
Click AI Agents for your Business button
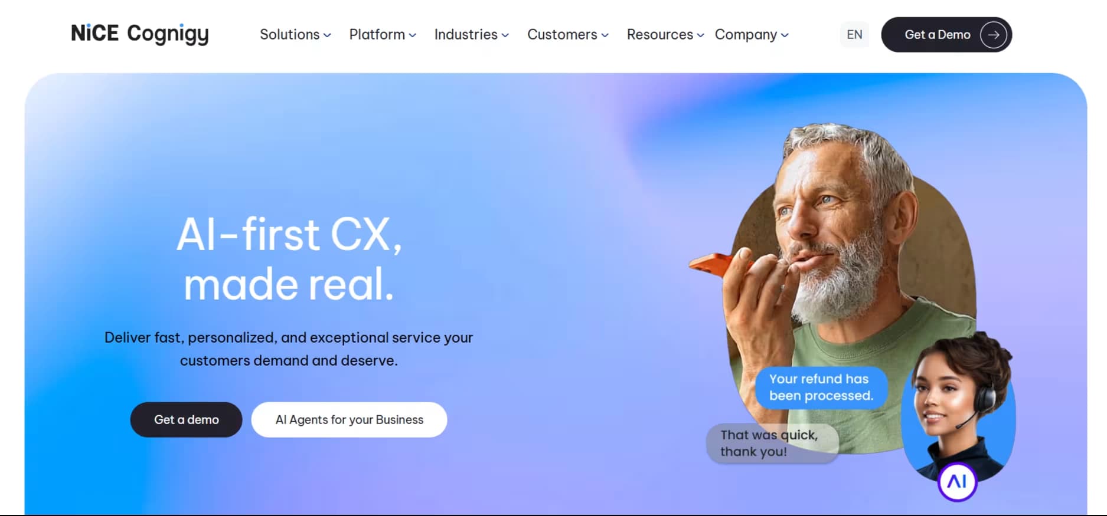(350, 420)
